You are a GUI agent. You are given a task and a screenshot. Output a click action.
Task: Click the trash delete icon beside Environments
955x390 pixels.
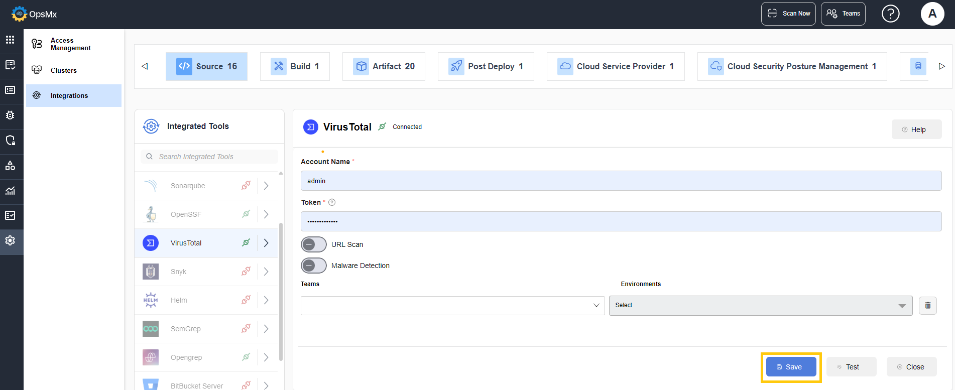coord(927,305)
